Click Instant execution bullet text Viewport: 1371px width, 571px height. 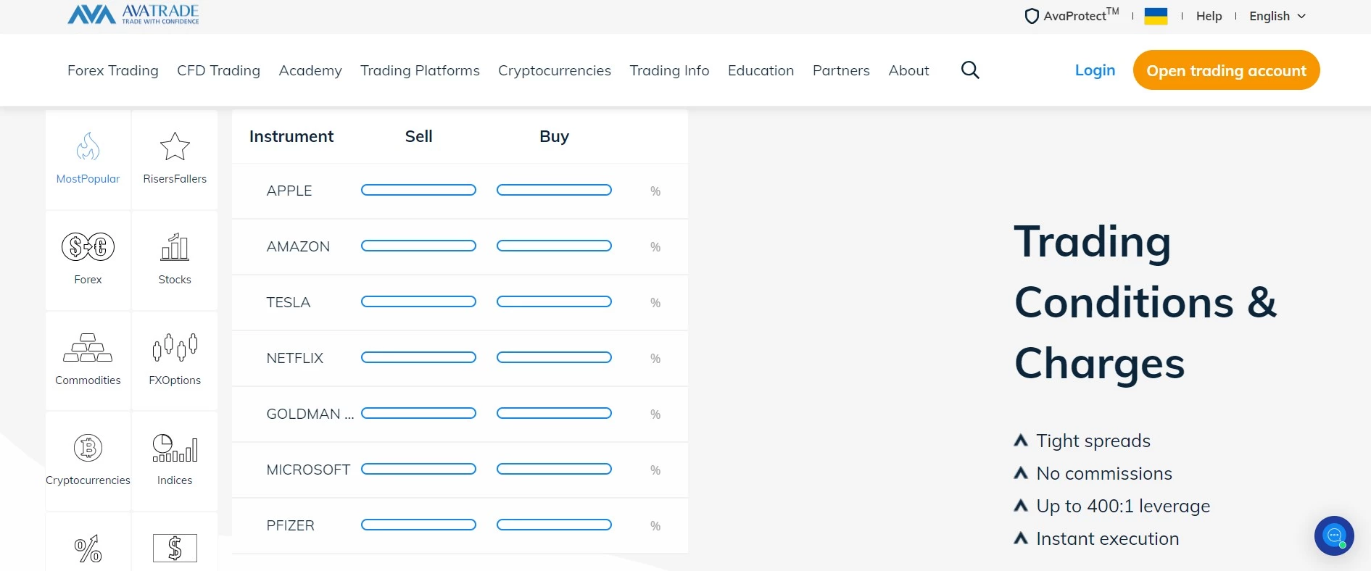click(x=1108, y=538)
